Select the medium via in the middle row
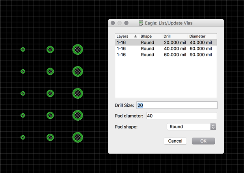The image size is (244, 173). click(x=50, y=93)
